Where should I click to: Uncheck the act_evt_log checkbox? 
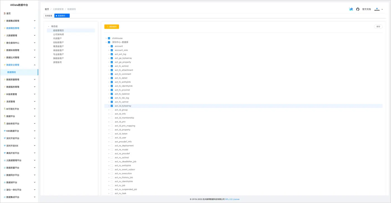(x=112, y=54)
